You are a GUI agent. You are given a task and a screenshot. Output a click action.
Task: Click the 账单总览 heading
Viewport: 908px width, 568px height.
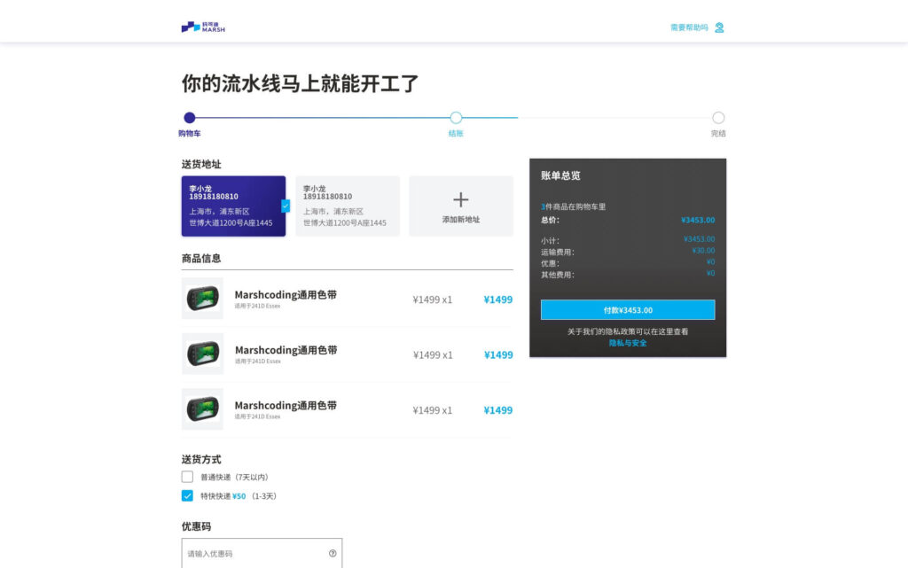[560, 175]
